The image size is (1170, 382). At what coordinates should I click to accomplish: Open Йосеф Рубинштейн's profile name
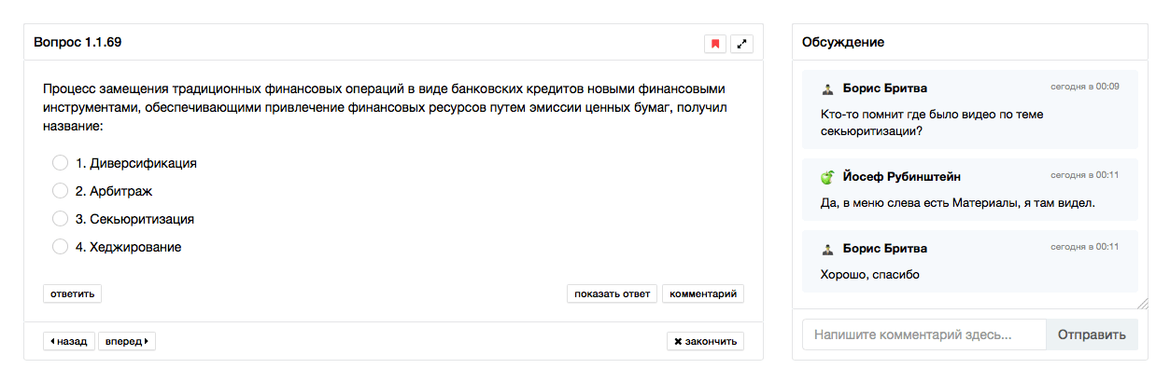(x=901, y=177)
